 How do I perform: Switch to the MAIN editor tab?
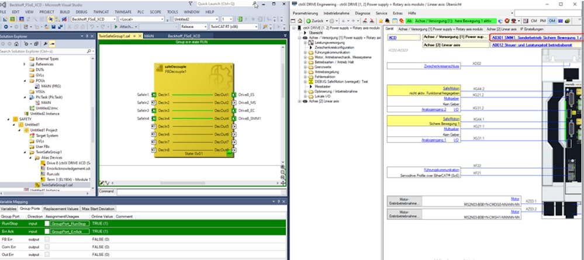coord(149,36)
